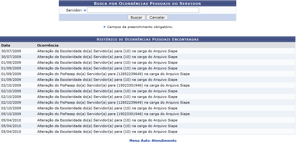Click the Histórico de Ocorrências Pessoais Encontradas header
The image size is (296, 143).
point(147,39)
